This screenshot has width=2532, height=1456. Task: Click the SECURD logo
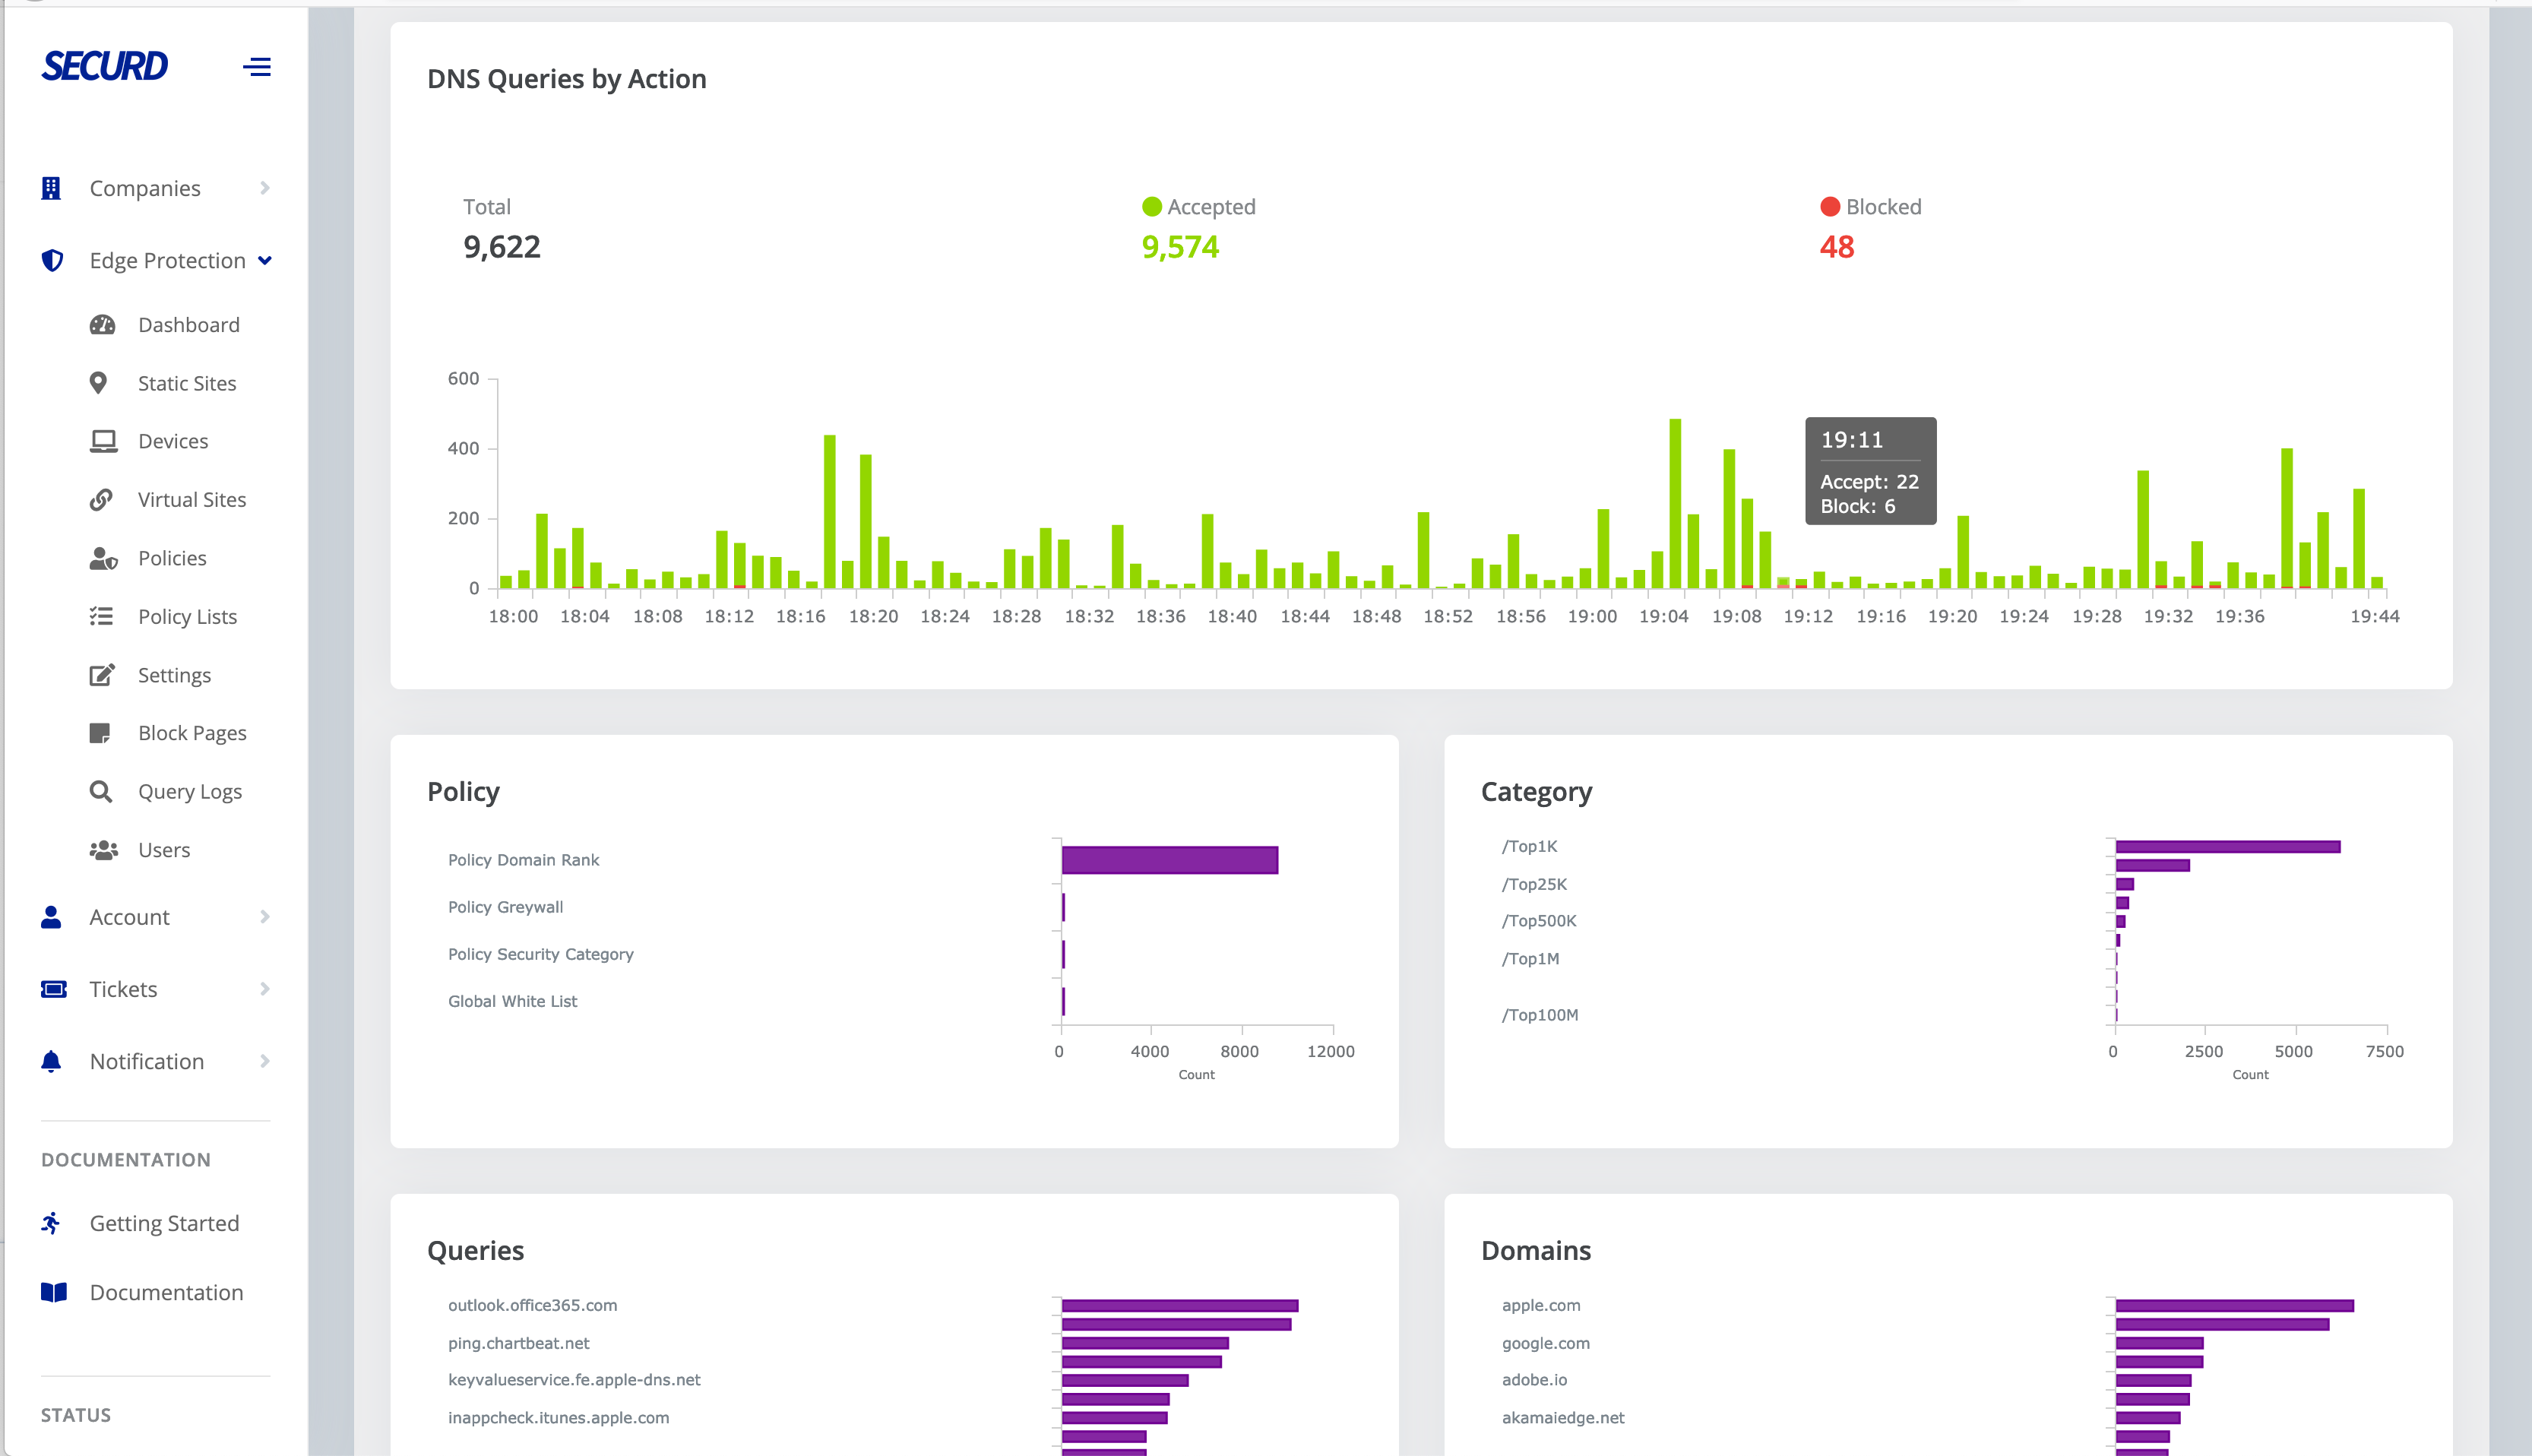[x=105, y=66]
